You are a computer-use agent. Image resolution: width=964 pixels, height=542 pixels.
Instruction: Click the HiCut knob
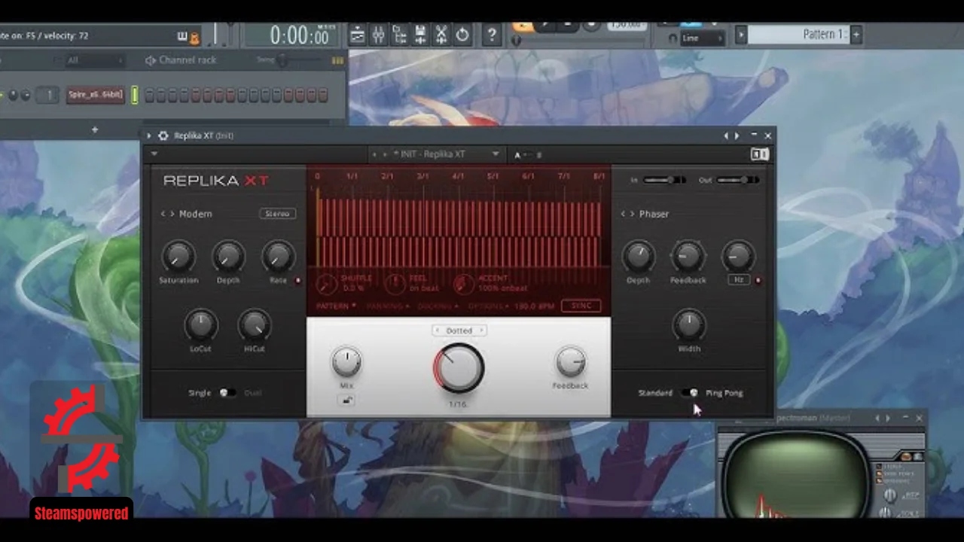tap(254, 325)
